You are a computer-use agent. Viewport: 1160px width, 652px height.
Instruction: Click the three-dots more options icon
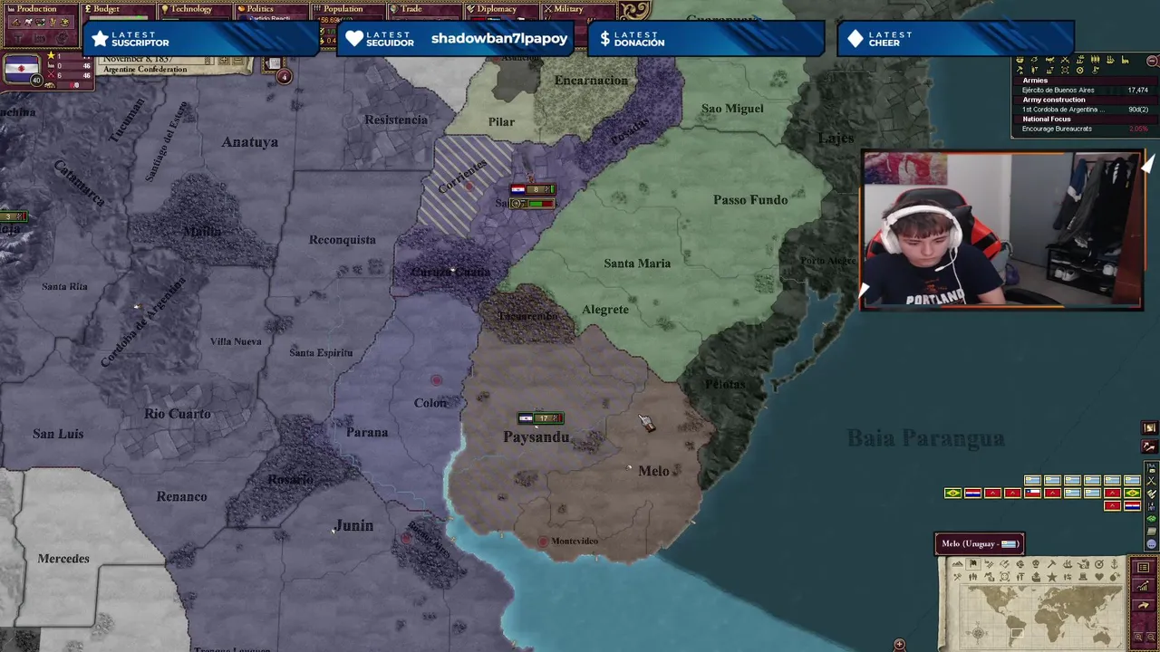(1152, 544)
